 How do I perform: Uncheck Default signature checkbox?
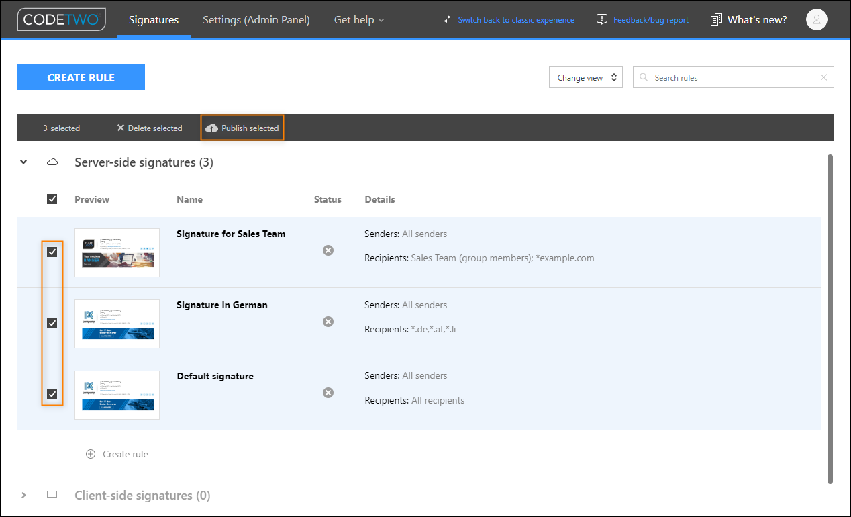(x=52, y=394)
